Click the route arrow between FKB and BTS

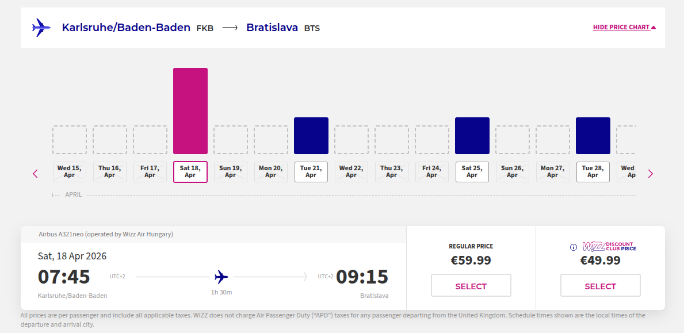click(230, 28)
